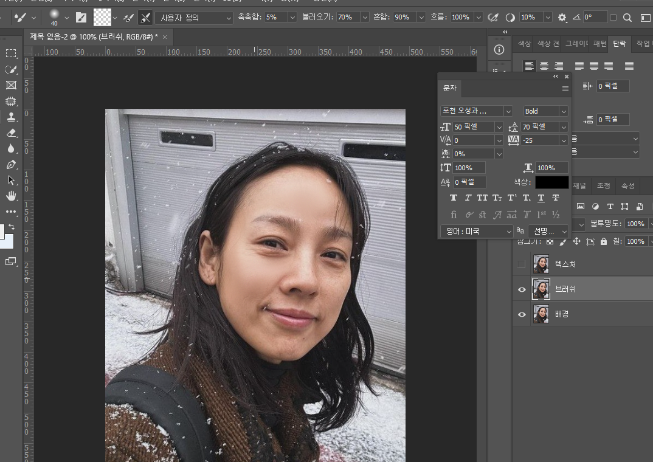This screenshot has width=653, height=462.
Task: Select the Eraser tool in the toolbar
Action: point(12,133)
